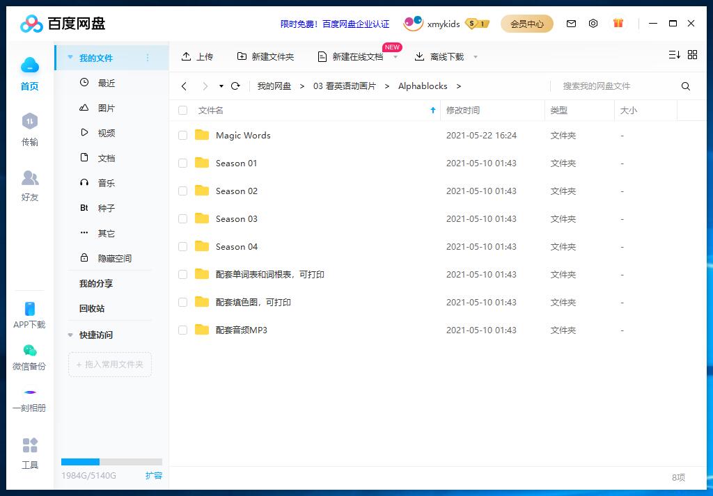Open 微信备份 WeChat backup icon
The image size is (713, 496).
click(x=29, y=350)
